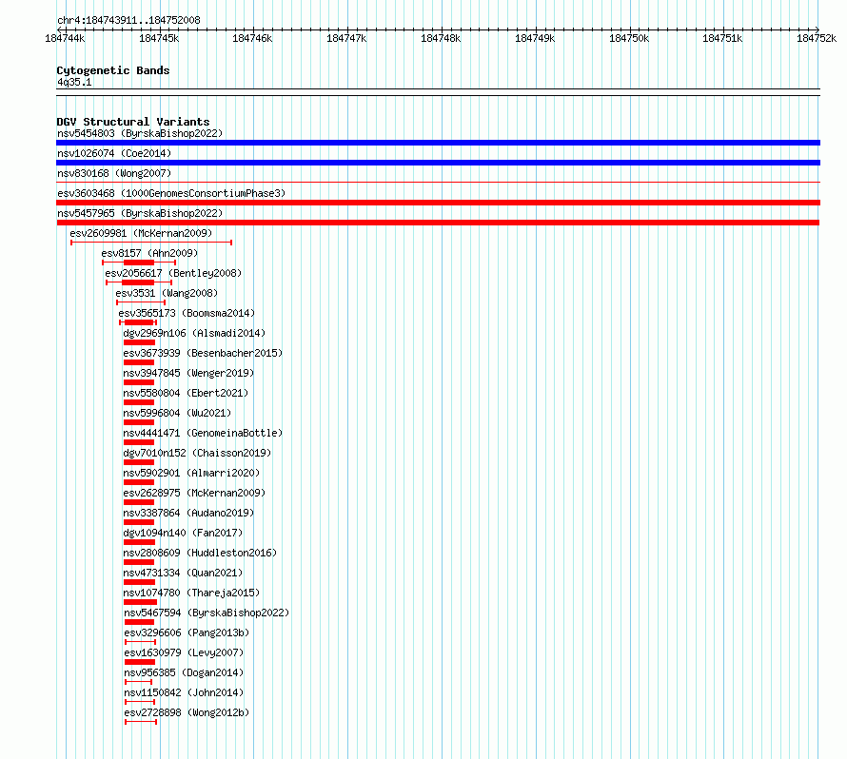Screen dimensions: 847x759
Task: Select nsv1150842 (John2014) label
Action: click(x=185, y=692)
